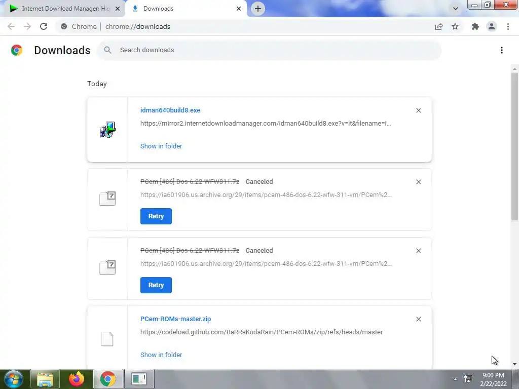The image size is (519, 389).
Task: Click scrollbar down arrow
Action: click(514, 364)
